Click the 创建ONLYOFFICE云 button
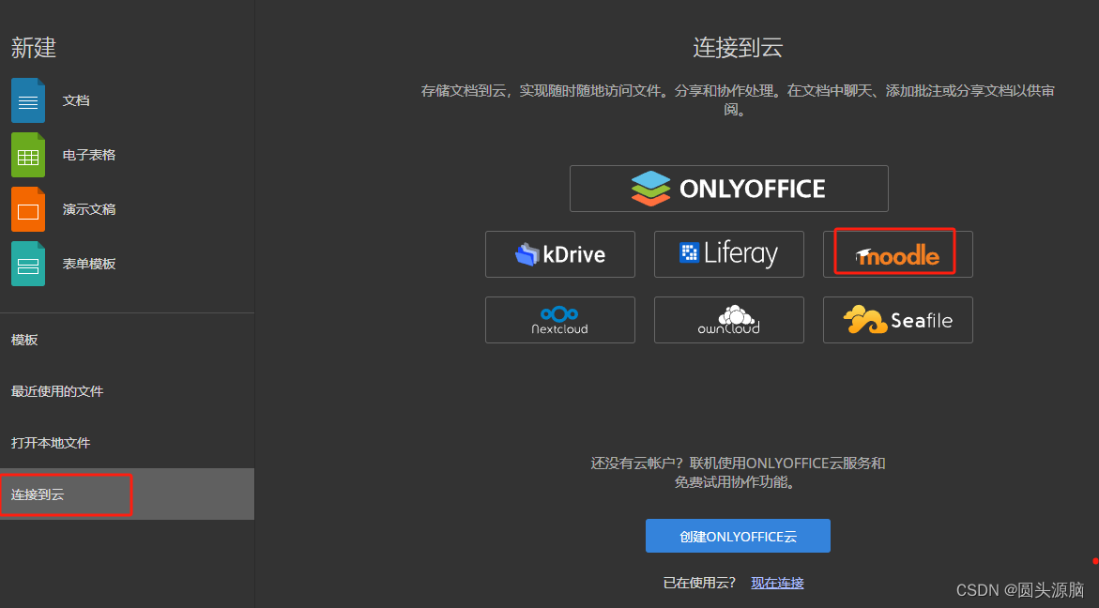Screen dimensions: 1099x608 pos(738,536)
